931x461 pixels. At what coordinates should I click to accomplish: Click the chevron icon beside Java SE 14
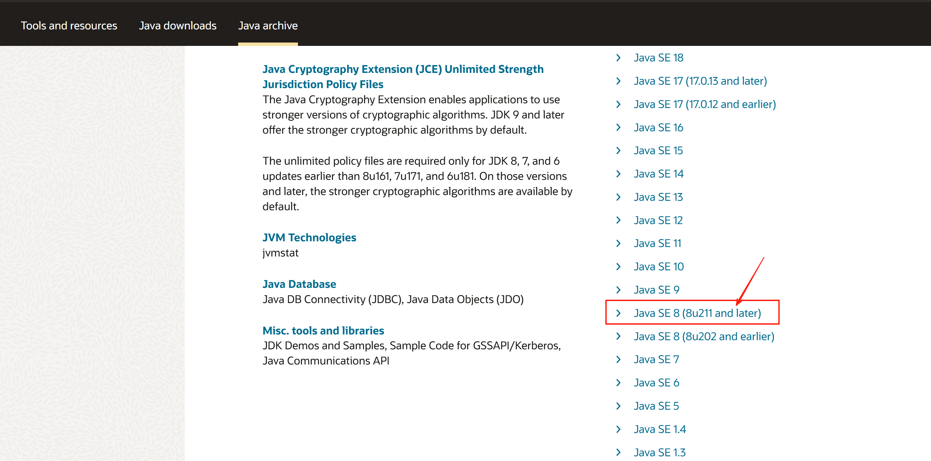(x=619, y=174)
